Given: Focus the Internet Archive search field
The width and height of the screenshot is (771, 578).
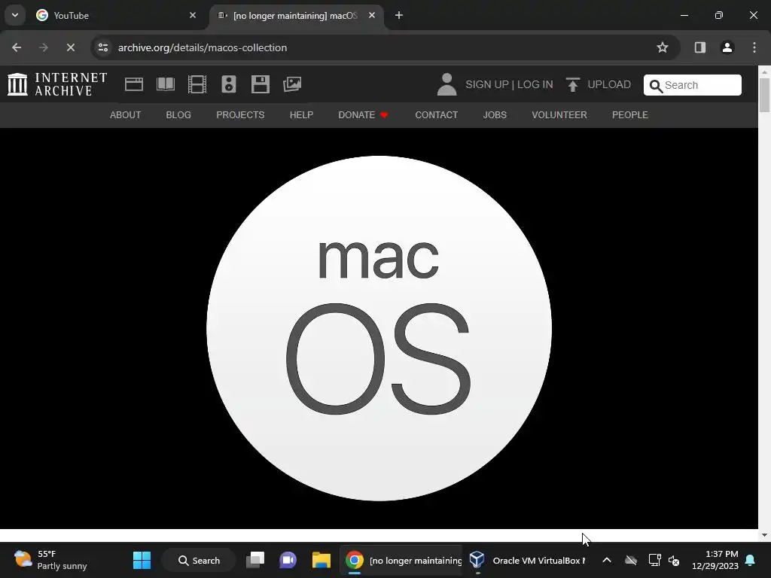Looking at the screenshot, I should 693,85.
